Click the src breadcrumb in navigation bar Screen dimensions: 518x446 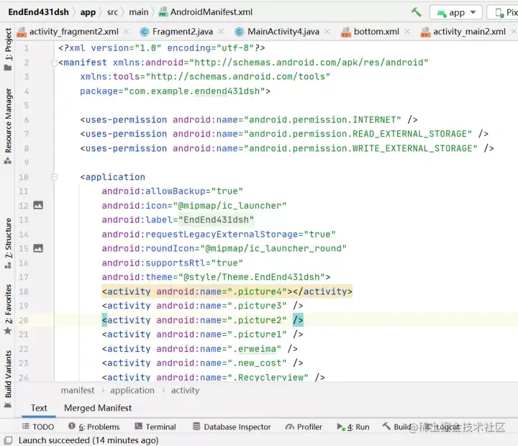coord(112,12)
